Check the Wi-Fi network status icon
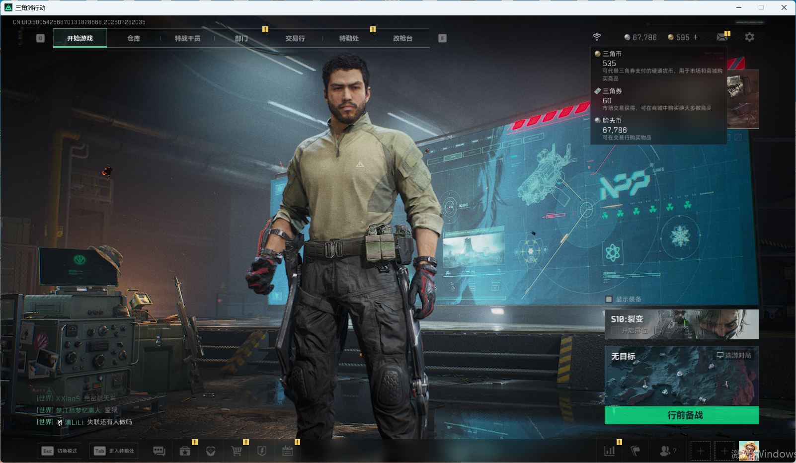 (597, 37)
